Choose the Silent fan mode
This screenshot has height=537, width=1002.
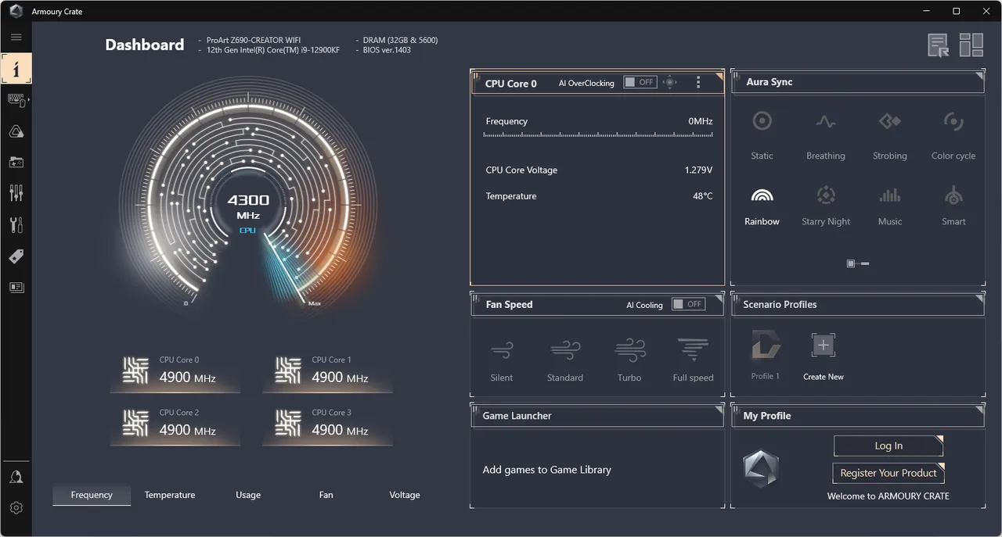502,360
